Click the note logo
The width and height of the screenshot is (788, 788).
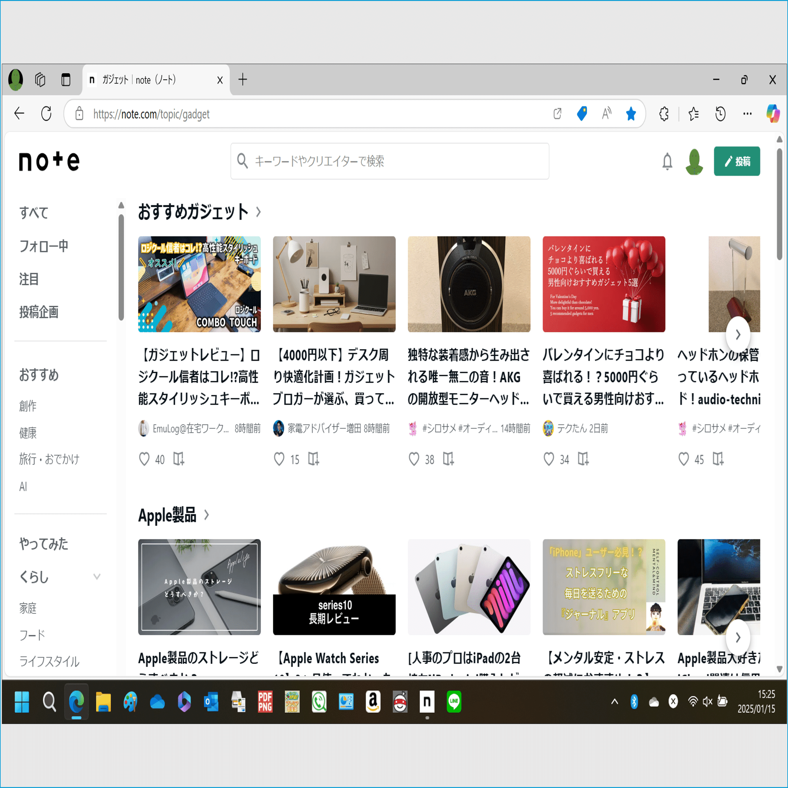tap(49, 161)
